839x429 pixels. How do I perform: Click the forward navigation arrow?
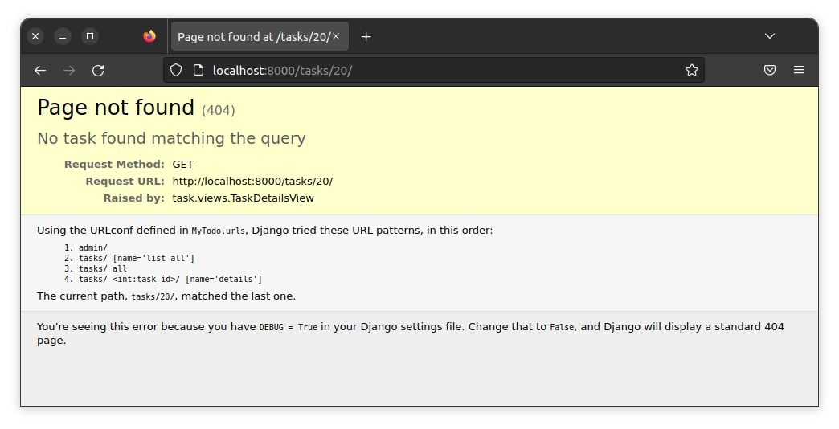69,71
